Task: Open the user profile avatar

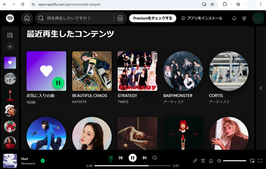Action: pos(258,18)
